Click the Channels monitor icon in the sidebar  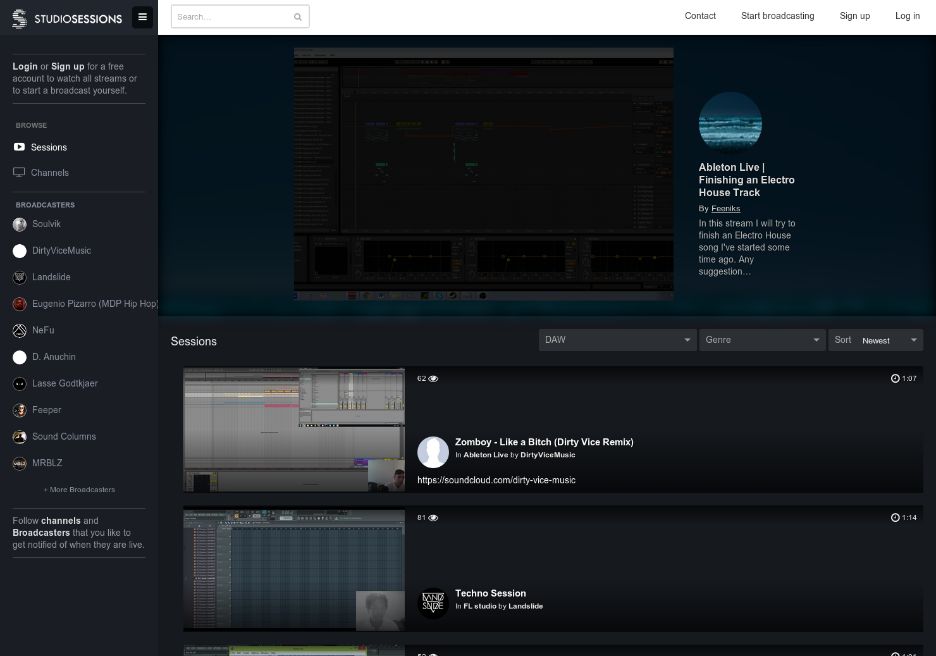(20, 172)
